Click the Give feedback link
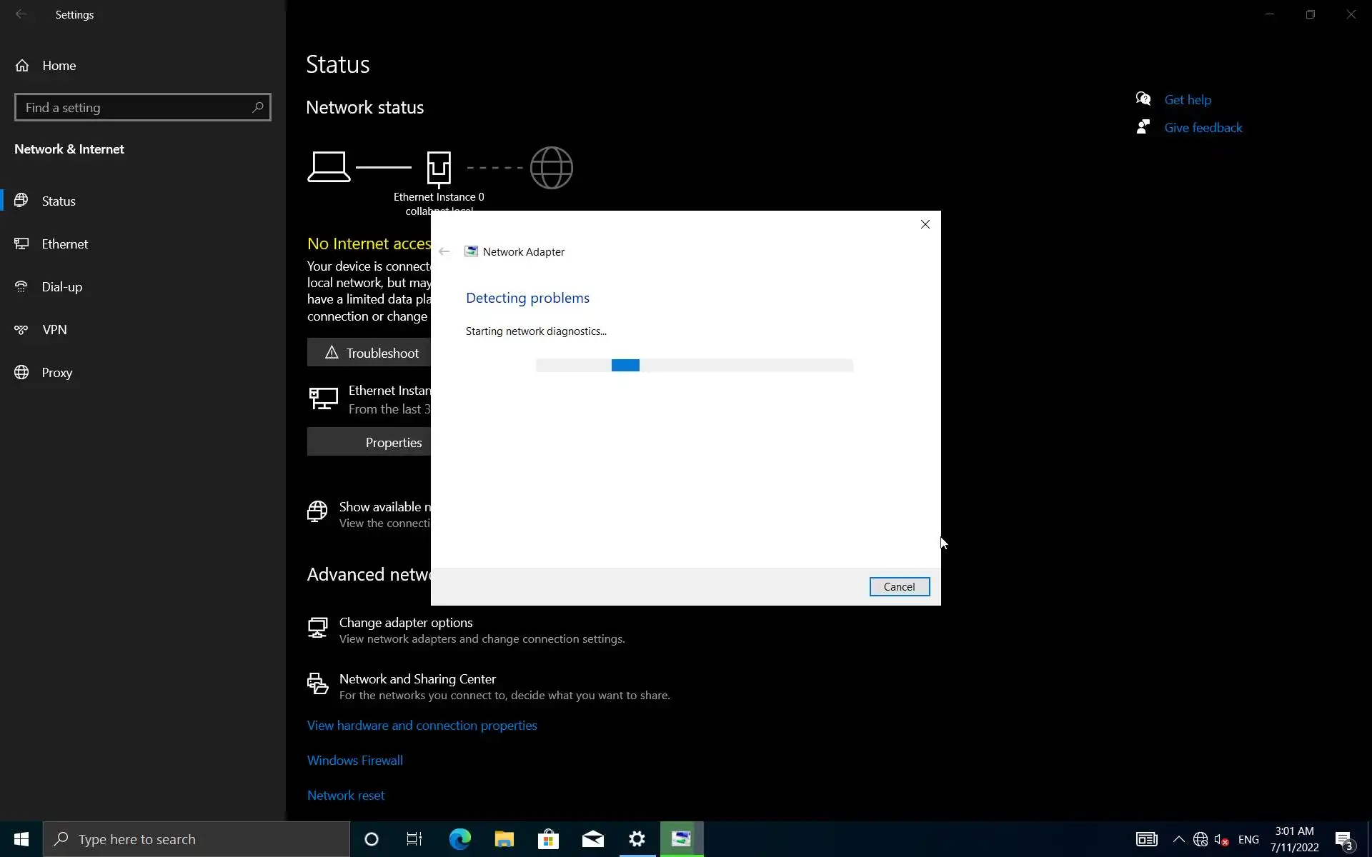Screen dimensions: 1372x857 coord(1203,128)
